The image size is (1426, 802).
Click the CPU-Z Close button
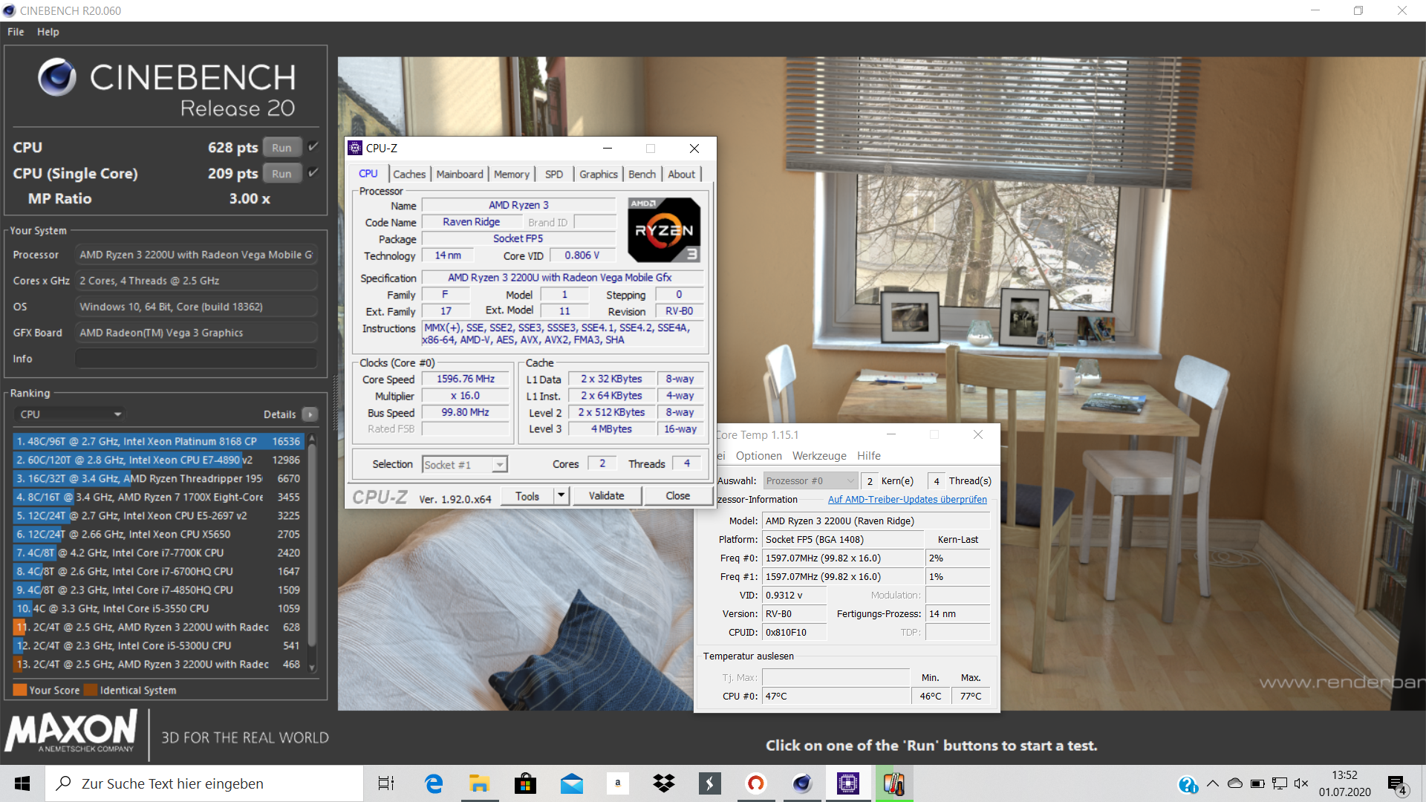[678, 496]
